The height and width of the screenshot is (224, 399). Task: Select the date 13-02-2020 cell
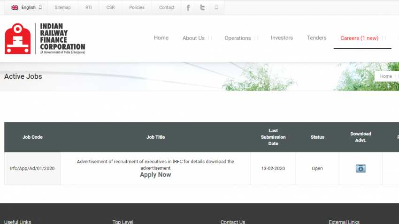[x=273, y=168]
